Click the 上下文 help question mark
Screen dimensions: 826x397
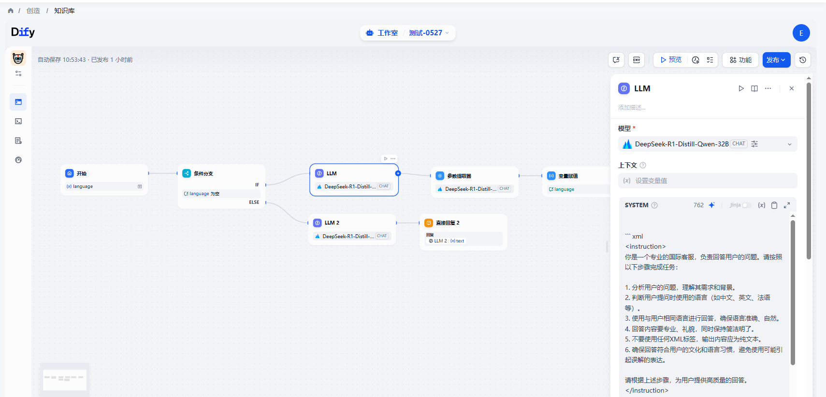pos(643,165)
